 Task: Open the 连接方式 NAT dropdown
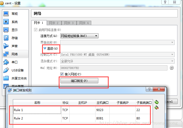pyautogui.click(x=79, y=36)
